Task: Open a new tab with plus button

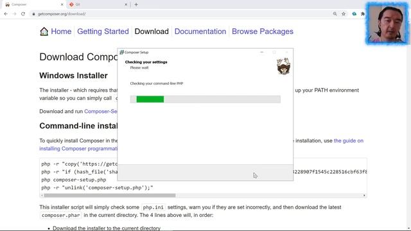Action: [136, 4]
